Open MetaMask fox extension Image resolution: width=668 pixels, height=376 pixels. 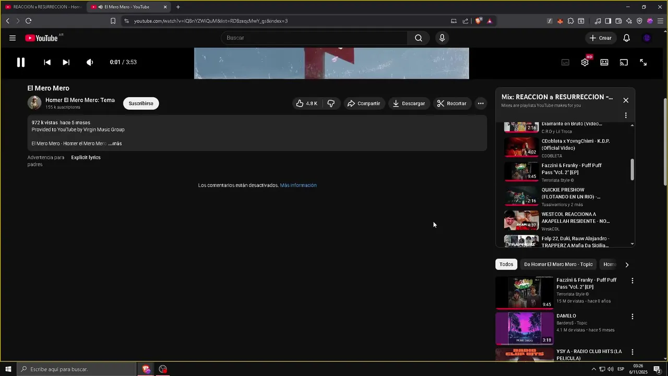560,21
